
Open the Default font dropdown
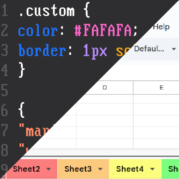pyautogui.click(x=155, y=49)
